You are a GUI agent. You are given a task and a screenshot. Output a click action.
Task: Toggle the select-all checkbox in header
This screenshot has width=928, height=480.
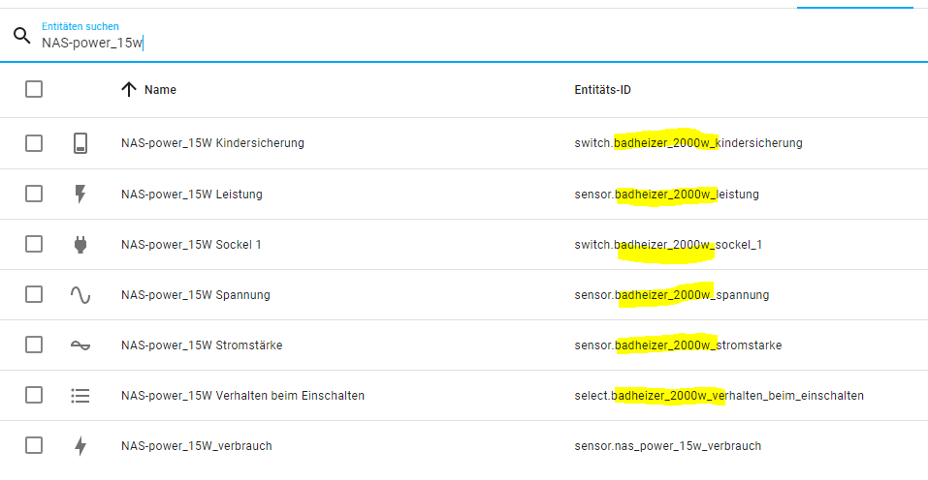tap(34, 89)
